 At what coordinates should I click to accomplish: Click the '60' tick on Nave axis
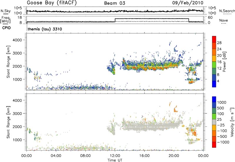210,18
